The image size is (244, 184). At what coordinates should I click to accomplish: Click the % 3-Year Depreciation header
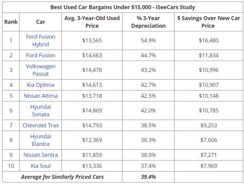[148, 21]
